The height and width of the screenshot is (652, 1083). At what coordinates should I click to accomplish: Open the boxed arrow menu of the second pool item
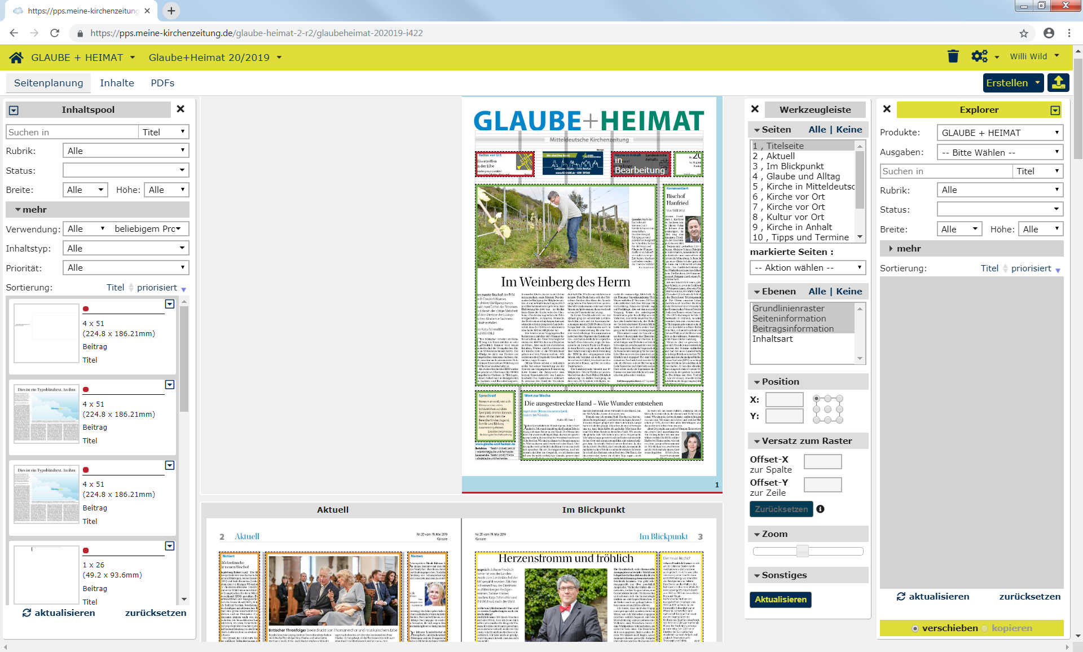point(170,385)
